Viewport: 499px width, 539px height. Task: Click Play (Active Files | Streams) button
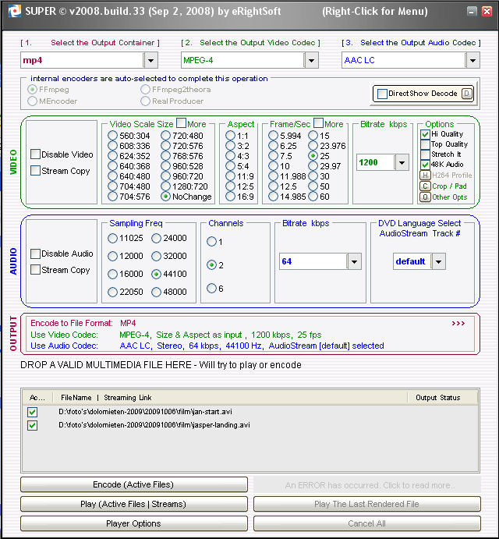tap(134, 504)
